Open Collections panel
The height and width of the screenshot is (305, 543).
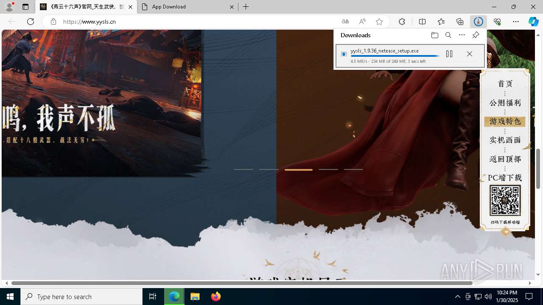[x=460, y=22]
